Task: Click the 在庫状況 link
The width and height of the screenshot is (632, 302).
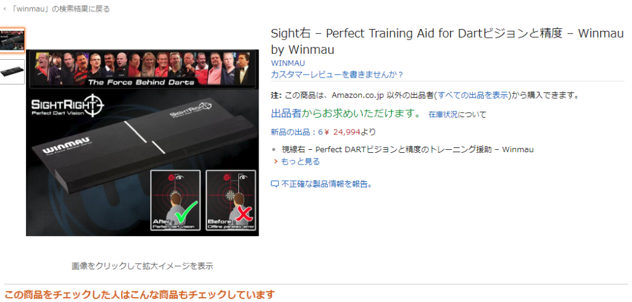Action: point(443,115)
